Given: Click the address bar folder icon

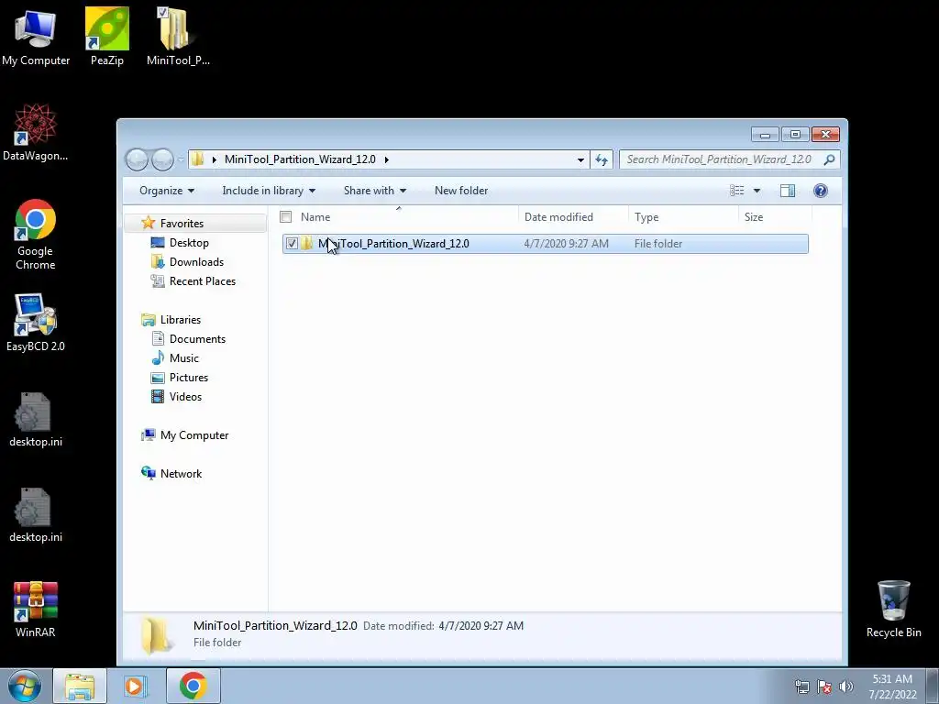Looking at the screenshot, I should (198, 159).
